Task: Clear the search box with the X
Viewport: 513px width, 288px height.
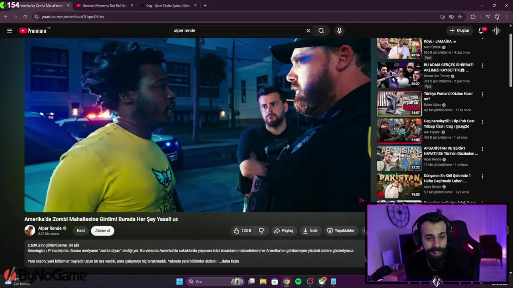Action: pos(308,30)
